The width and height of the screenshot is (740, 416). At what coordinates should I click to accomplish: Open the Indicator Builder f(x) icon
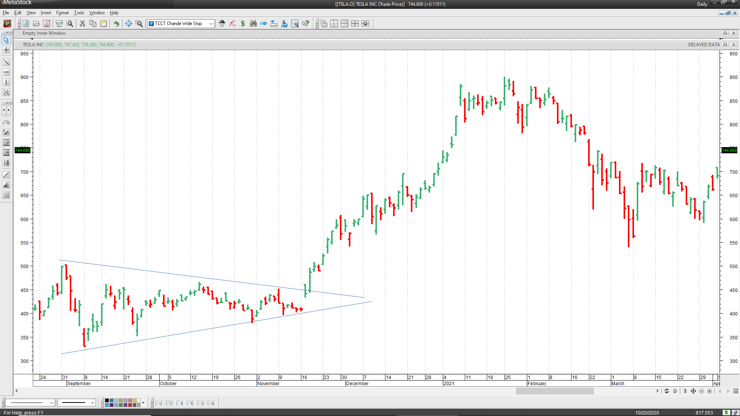pyautogui.click(x=232, y=23)
